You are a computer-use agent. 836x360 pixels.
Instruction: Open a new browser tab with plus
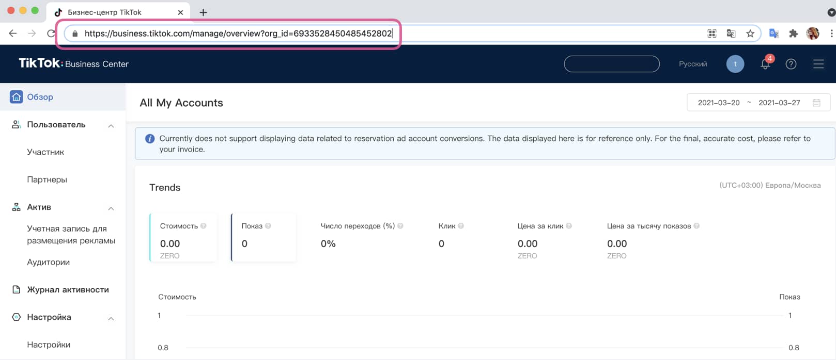click(x=203, y=12)
